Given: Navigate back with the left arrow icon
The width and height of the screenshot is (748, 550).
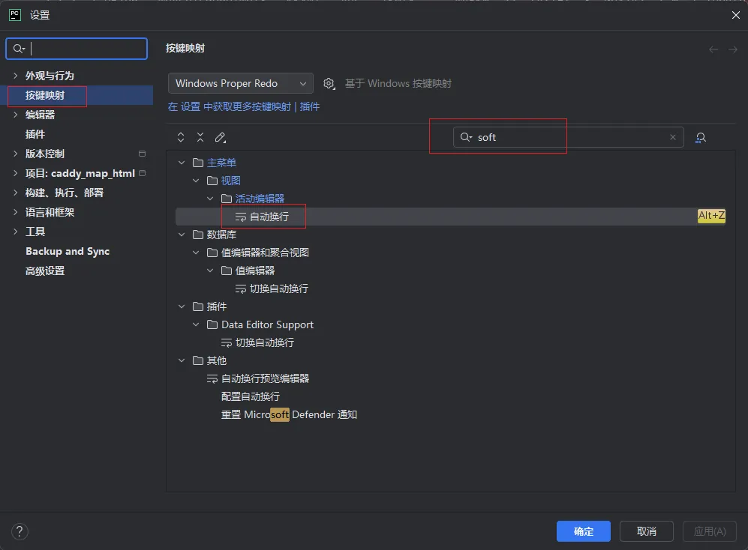Looking at the screenshot, I should point(713,49).
